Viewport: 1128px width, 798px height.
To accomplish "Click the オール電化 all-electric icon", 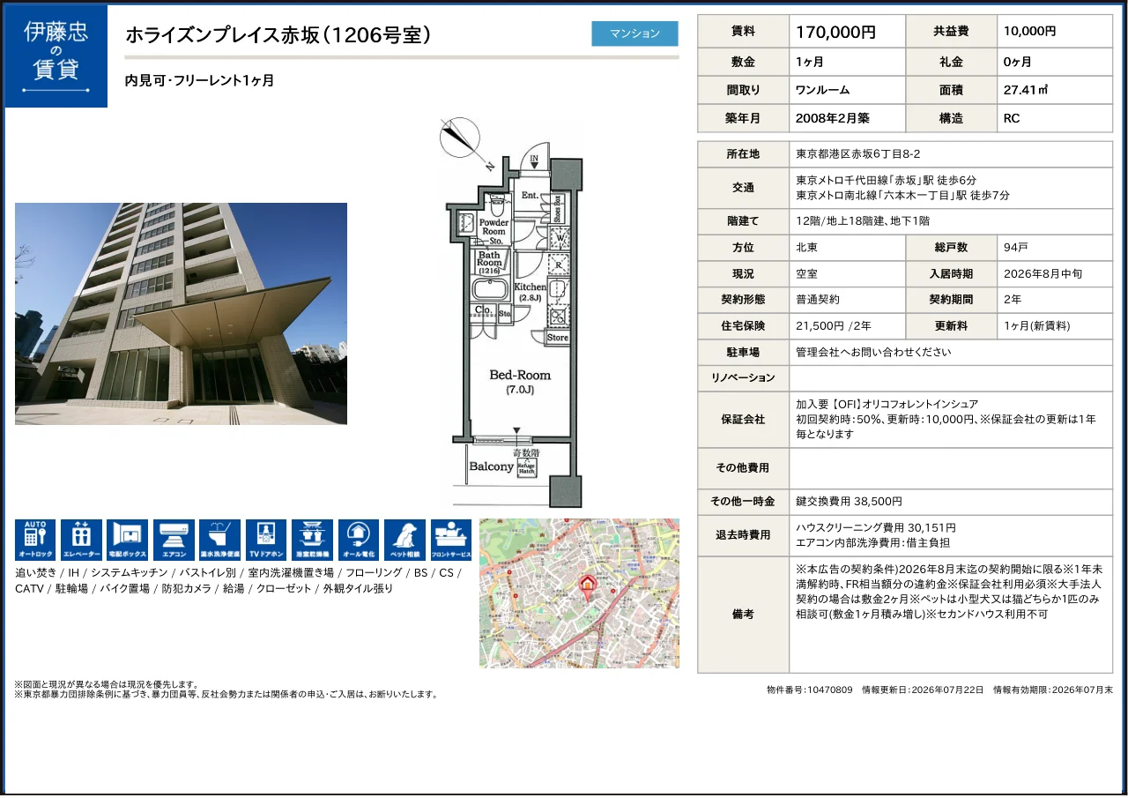I will pos(359,540).
